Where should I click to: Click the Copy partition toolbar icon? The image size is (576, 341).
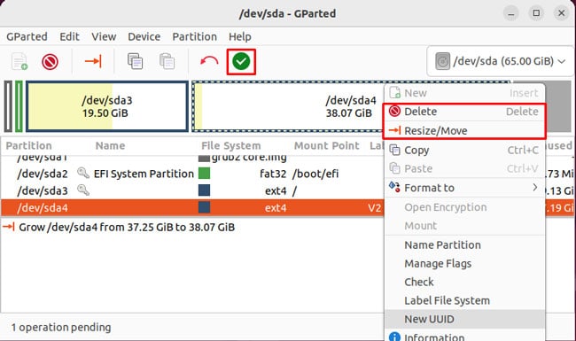(x=135, y=61)
